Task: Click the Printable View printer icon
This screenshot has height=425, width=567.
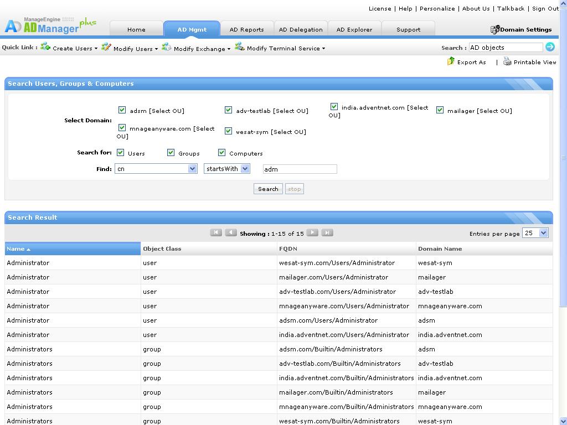Action: [507, 61]
